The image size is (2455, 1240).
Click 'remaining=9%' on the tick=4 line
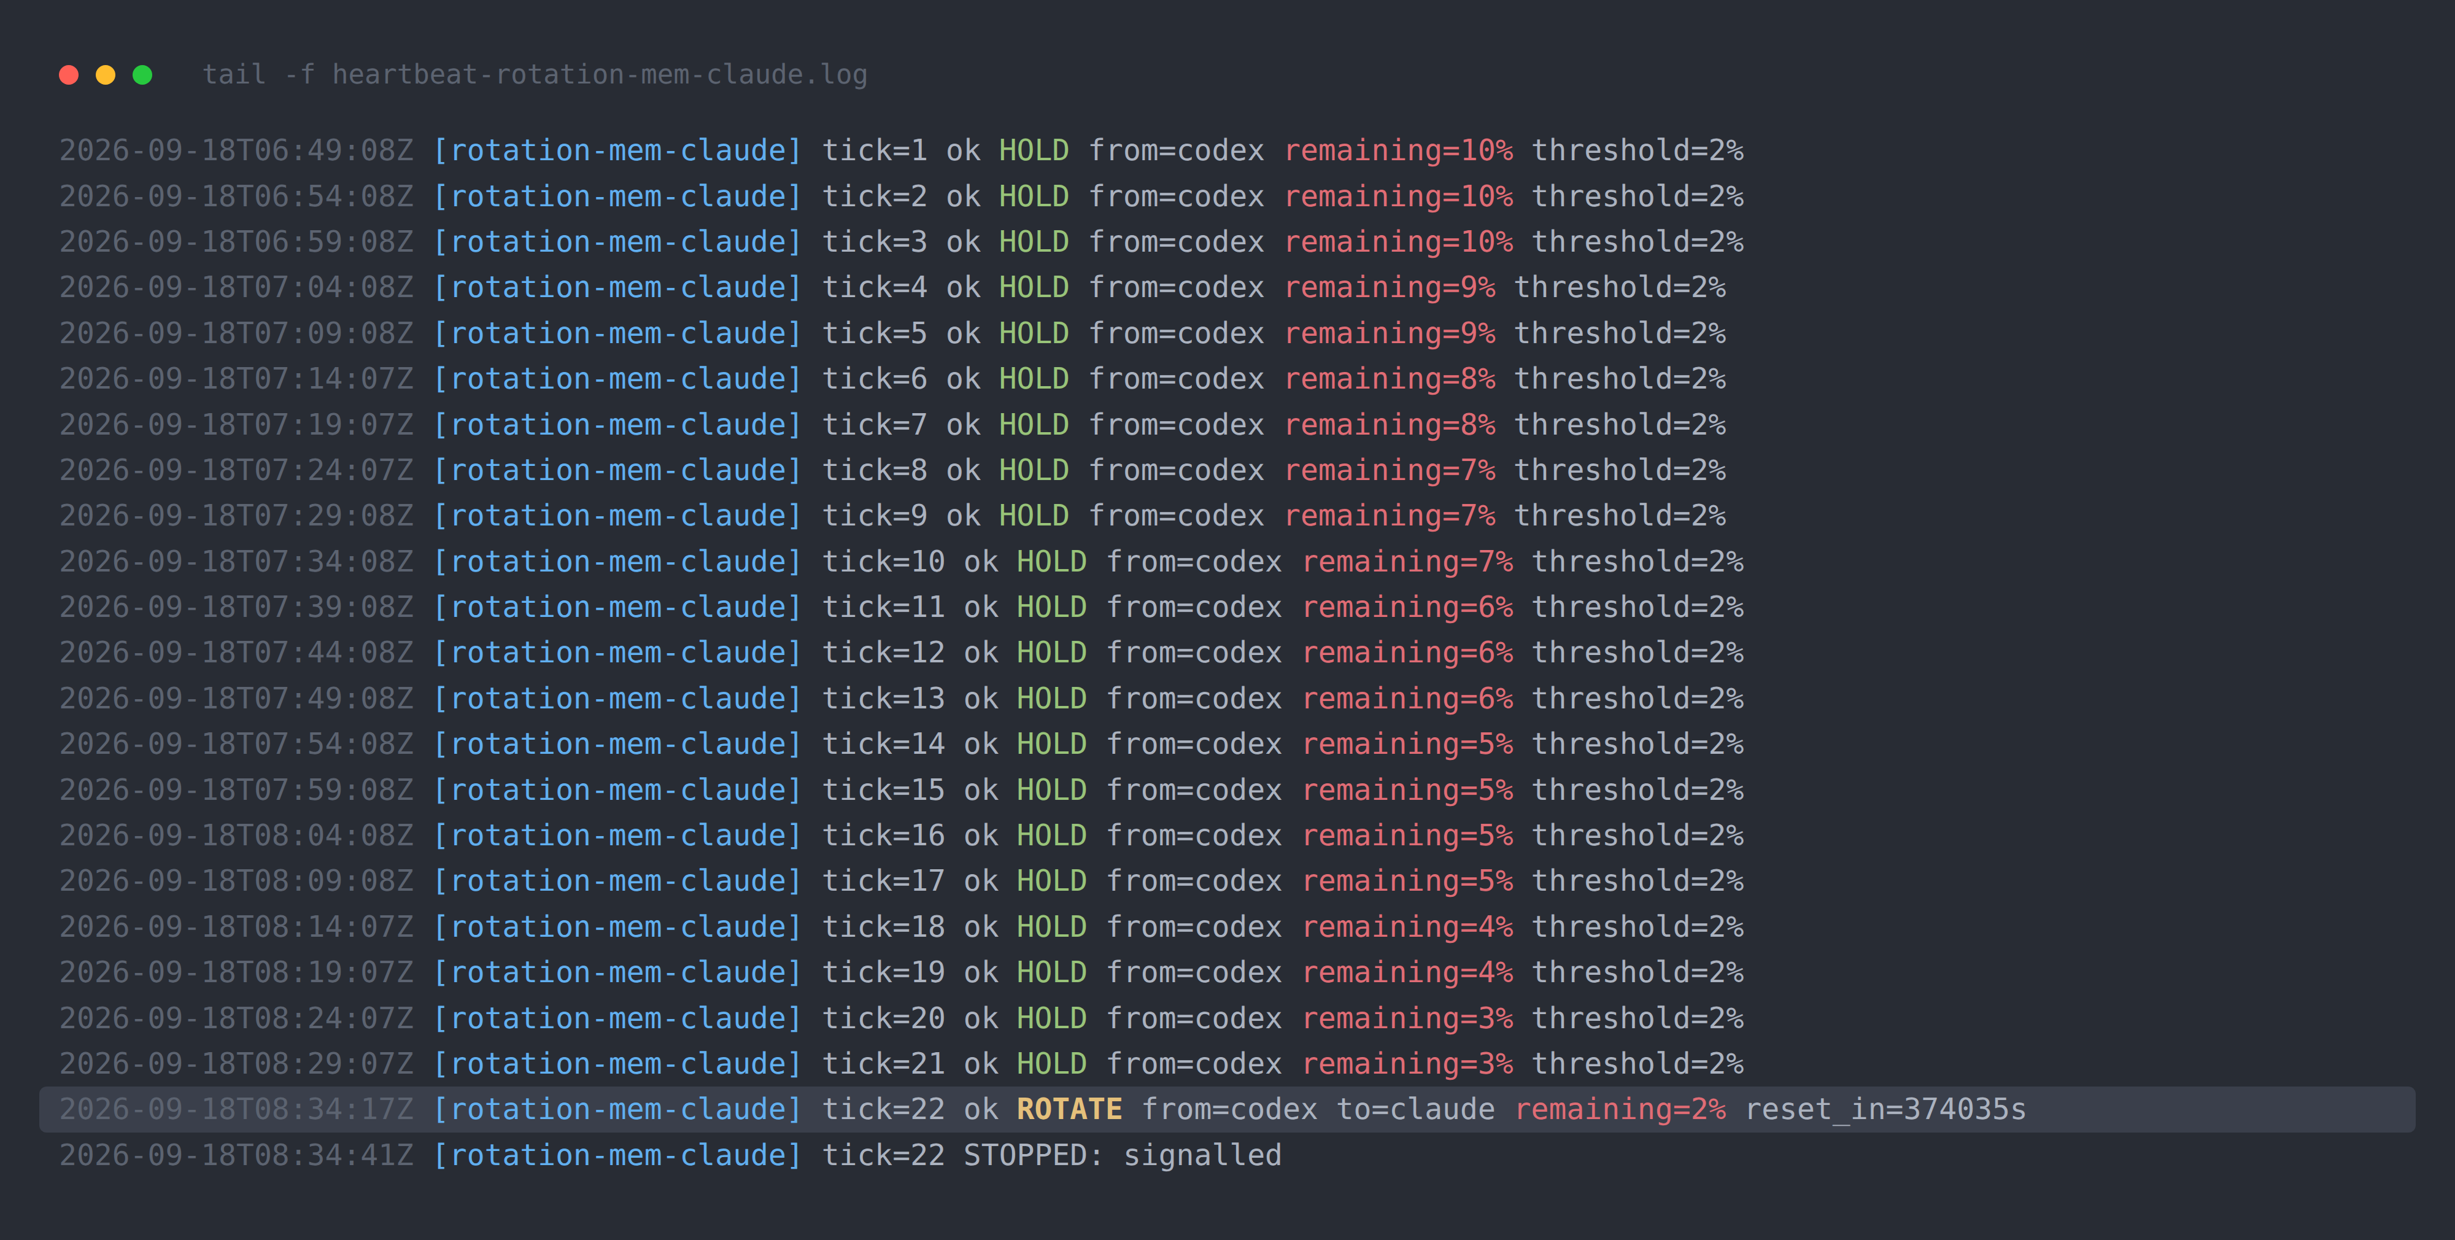point(1391,288)
